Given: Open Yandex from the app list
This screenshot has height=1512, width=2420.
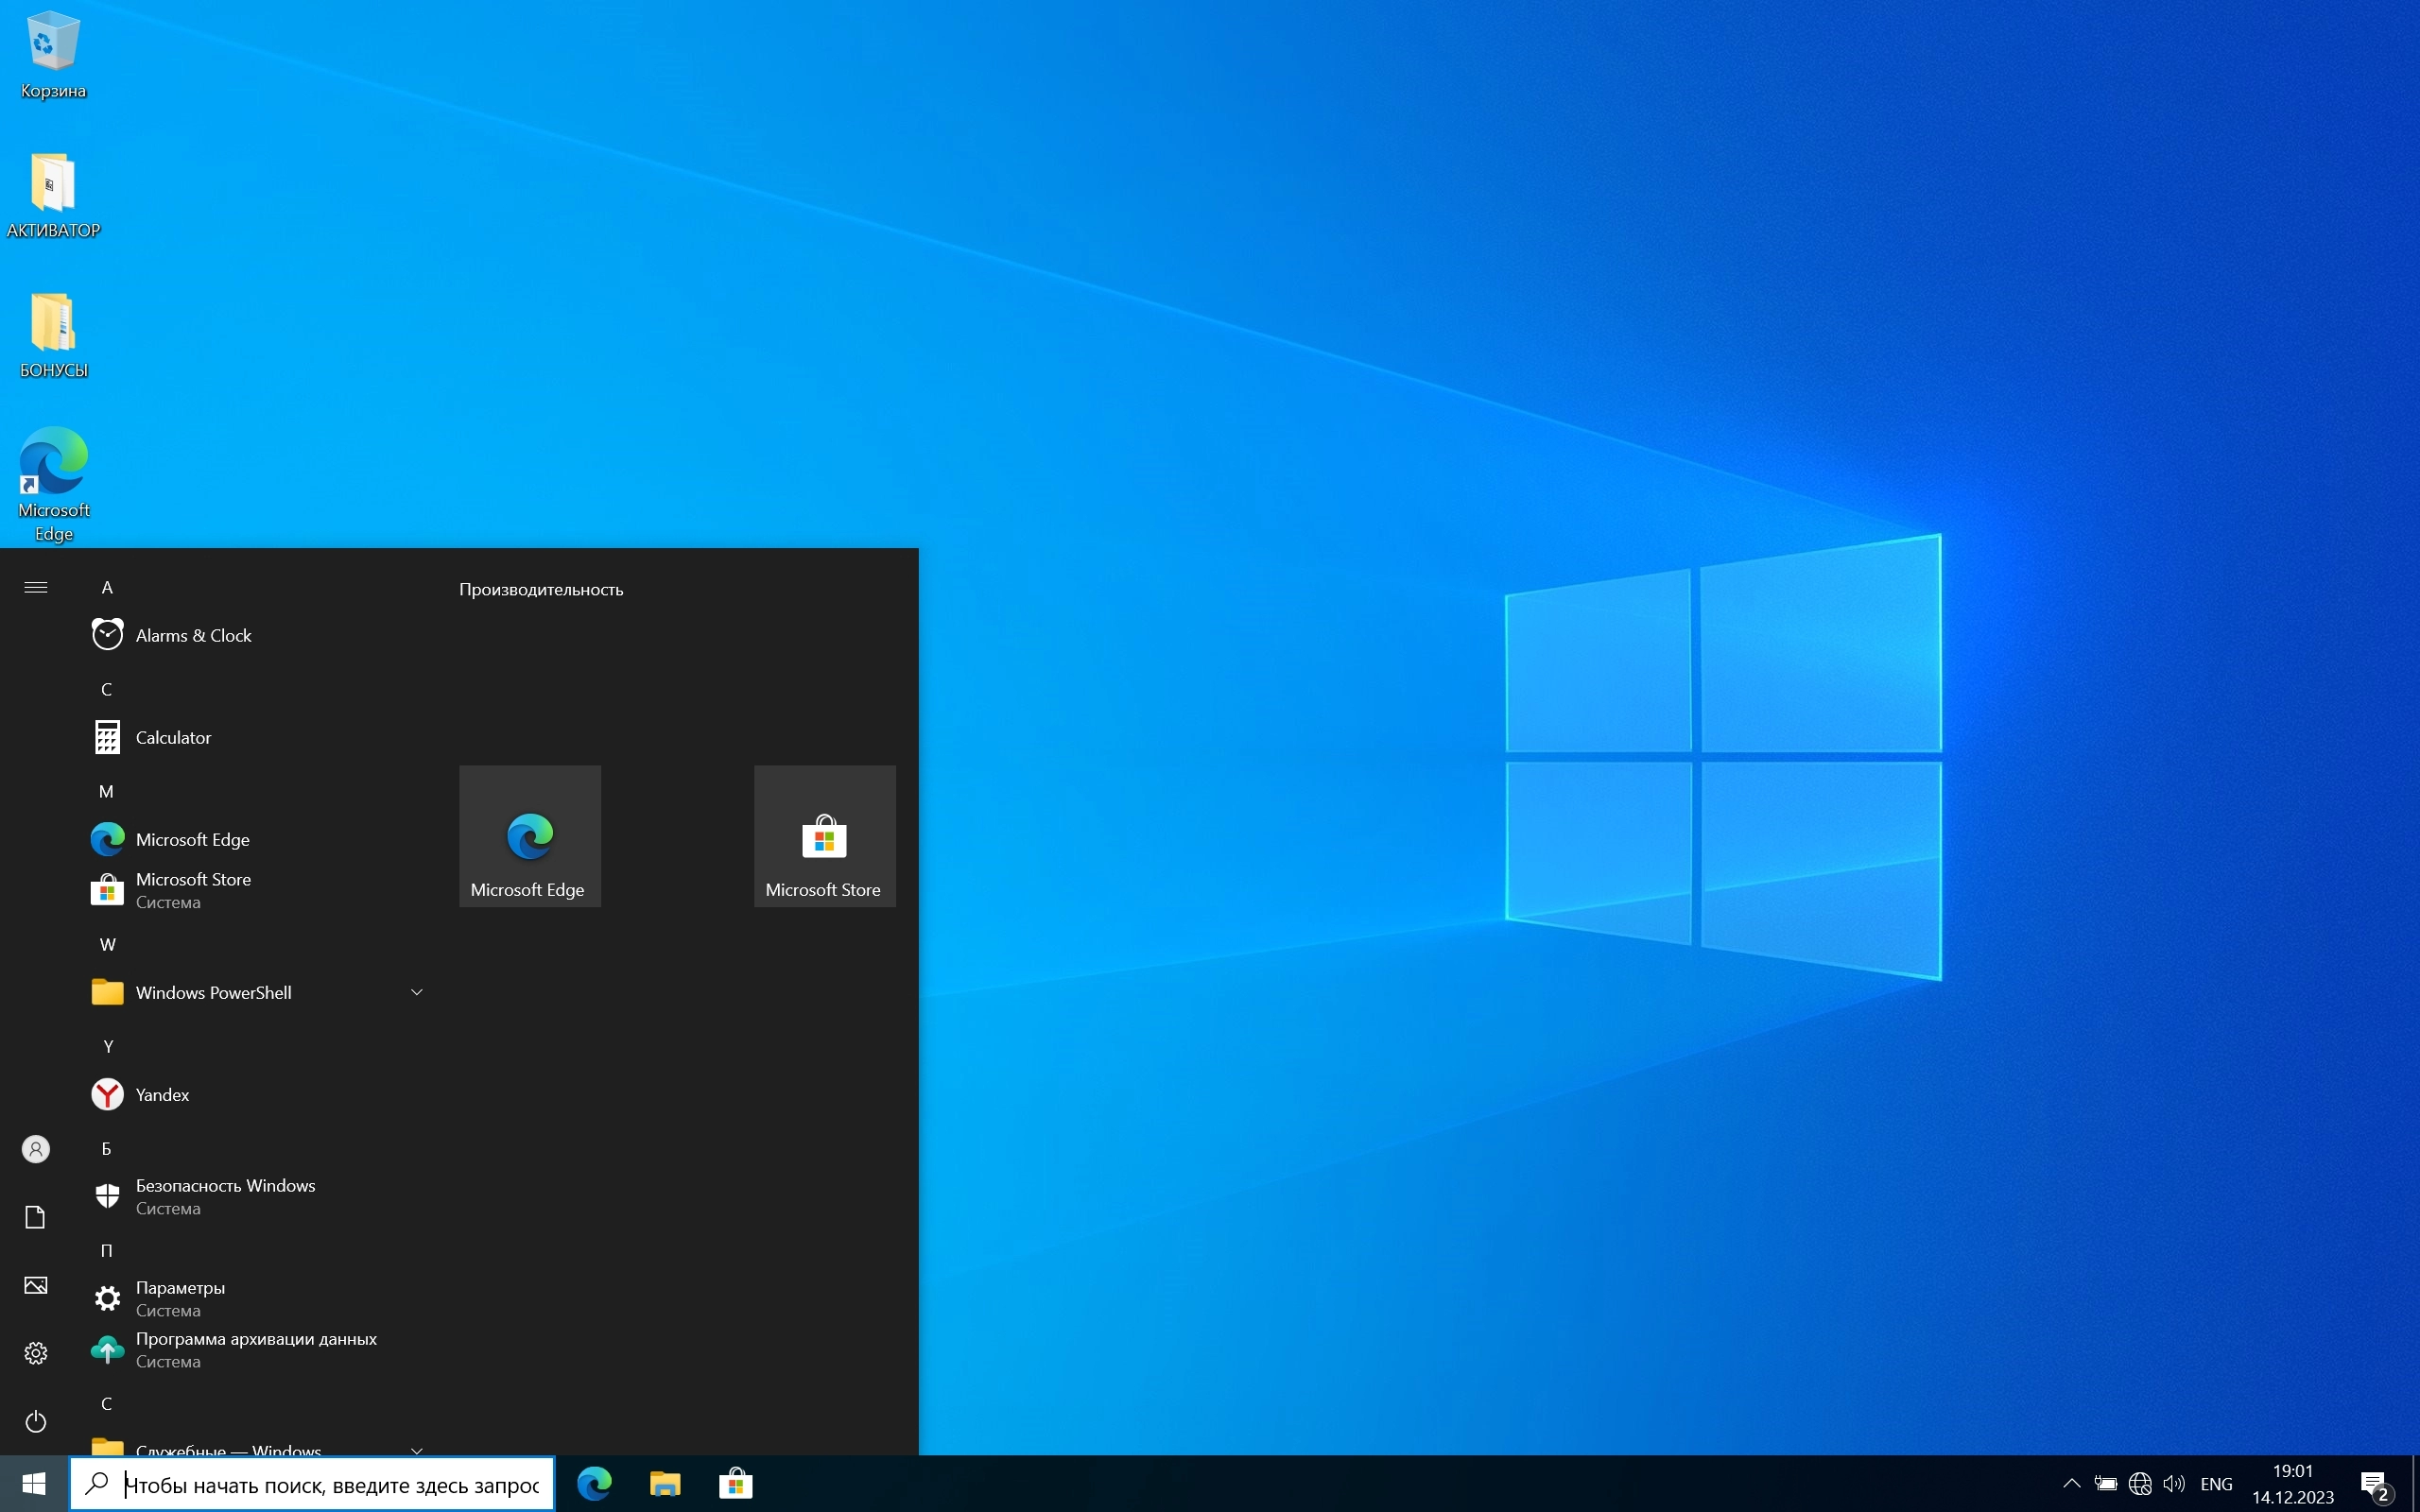Looking at the screenshot, I should coord(162,1095).
